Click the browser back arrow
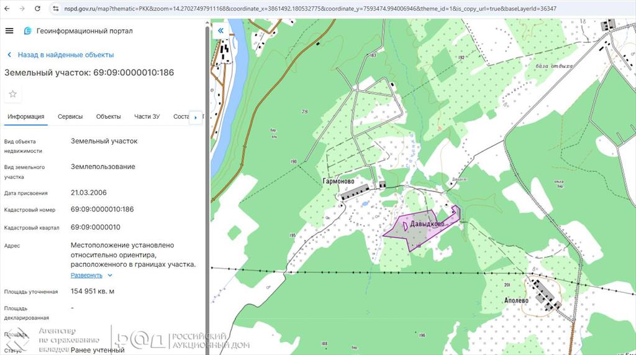The height and width of the screenshot is (355, 636). click(7, 9)
